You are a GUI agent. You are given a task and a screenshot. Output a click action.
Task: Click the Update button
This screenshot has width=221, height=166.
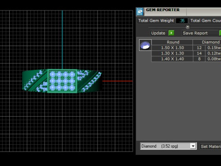(158, 33)
